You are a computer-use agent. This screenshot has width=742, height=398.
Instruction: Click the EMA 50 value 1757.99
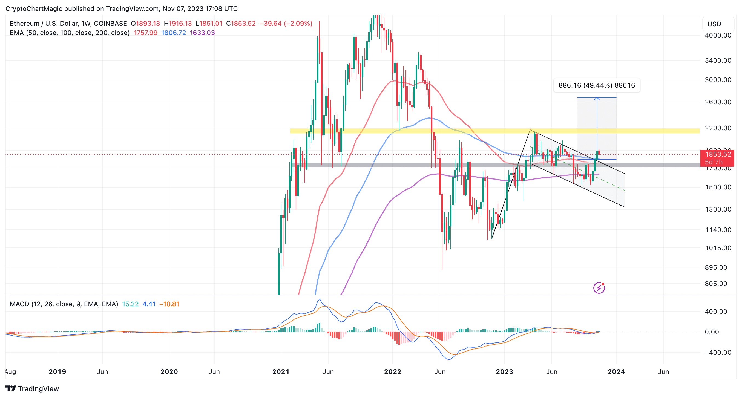145,33
